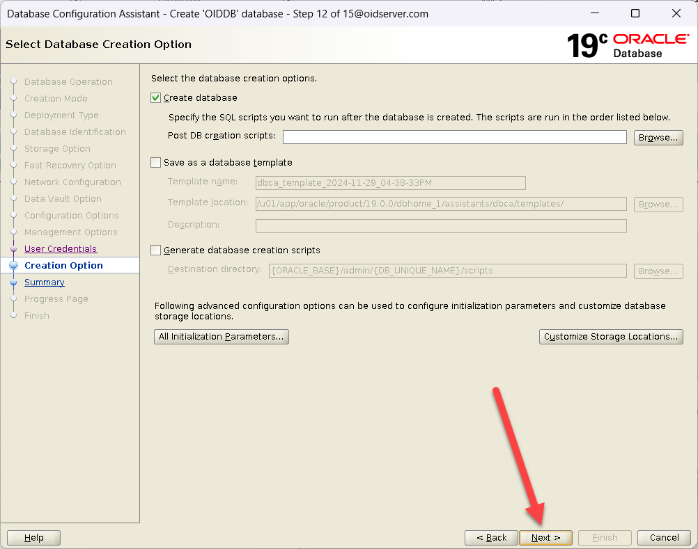Maximize the Database Configuration Assistant window
This screenshot has width=698, height=549.
tap(635, 13)
